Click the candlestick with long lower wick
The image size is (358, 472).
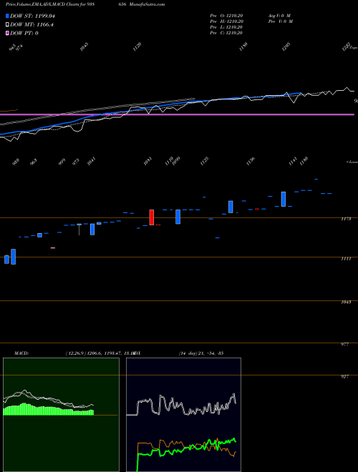79,229
